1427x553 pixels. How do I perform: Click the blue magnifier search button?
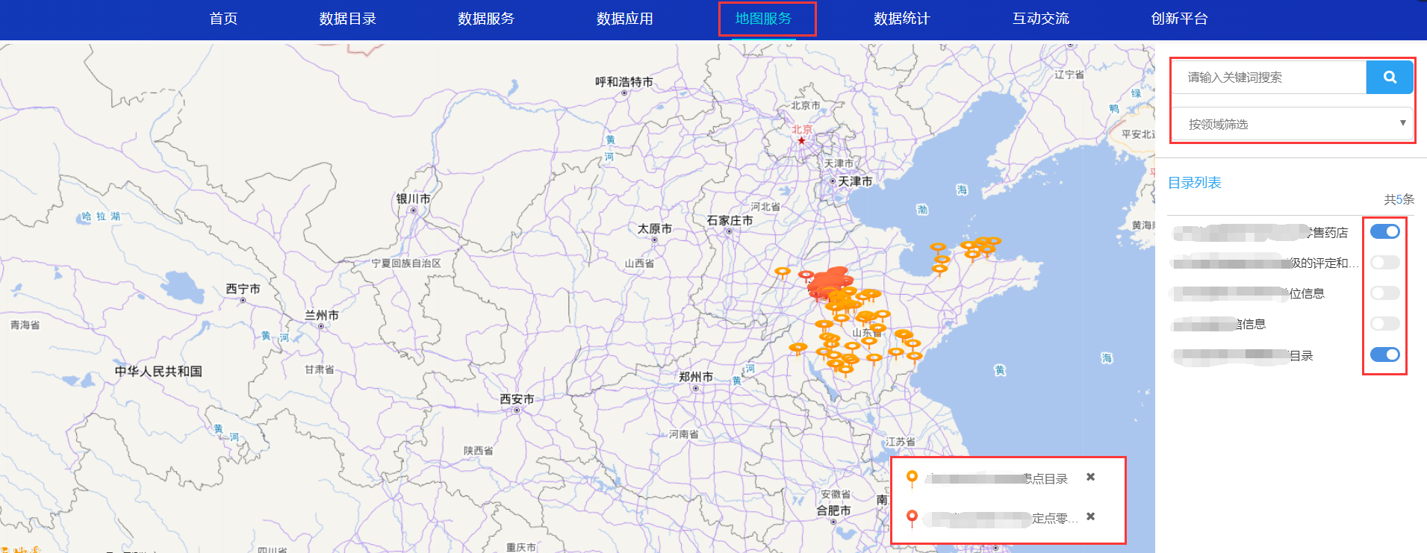(1389, 77)
